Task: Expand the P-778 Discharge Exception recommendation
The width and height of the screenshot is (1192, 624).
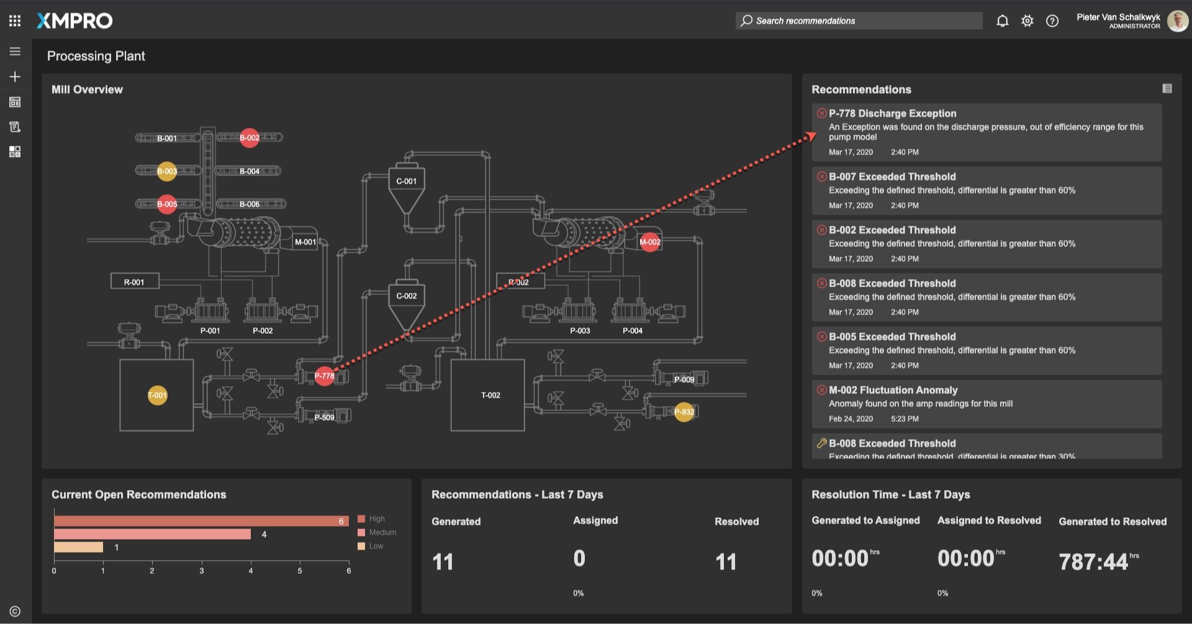Action: tap(986, 132)
